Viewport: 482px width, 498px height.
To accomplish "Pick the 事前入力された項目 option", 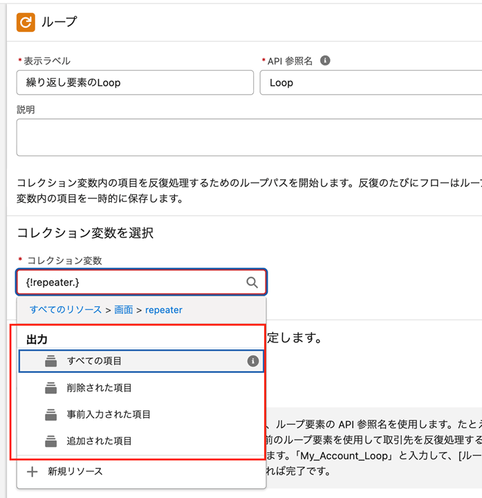I will 109,414.
